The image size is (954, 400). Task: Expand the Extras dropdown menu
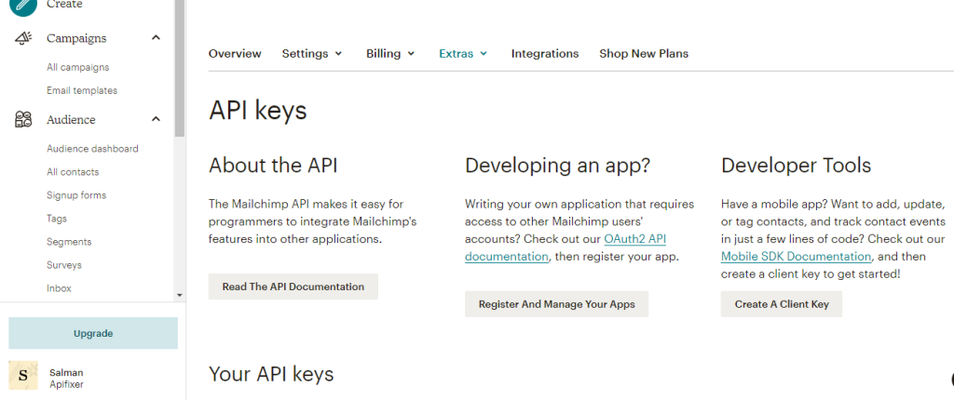(x=463, y=54)
